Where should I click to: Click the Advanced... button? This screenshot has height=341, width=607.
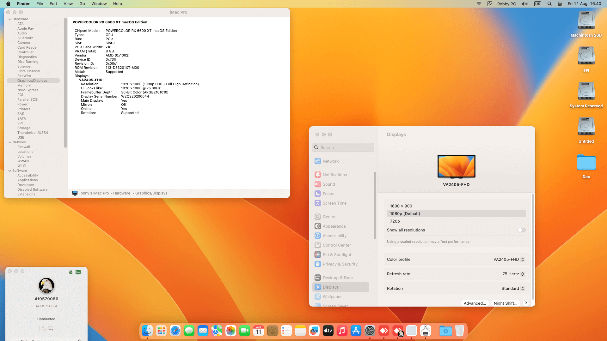click(475, 303)
